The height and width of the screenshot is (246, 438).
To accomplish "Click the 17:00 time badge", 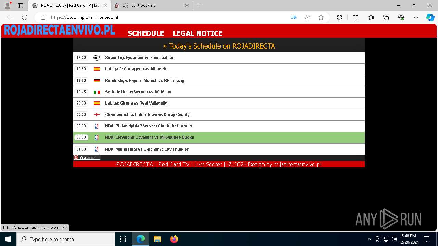I will coord(81,58).
